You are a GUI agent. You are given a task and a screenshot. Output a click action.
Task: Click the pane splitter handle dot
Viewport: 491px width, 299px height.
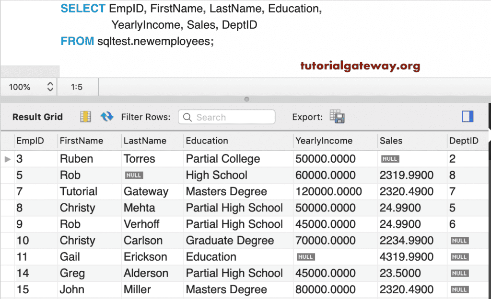coord(246,100)
